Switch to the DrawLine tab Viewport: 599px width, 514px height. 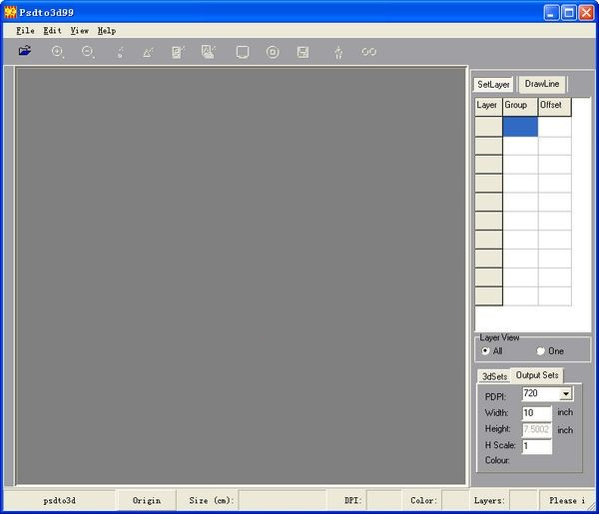coord(542,84)
